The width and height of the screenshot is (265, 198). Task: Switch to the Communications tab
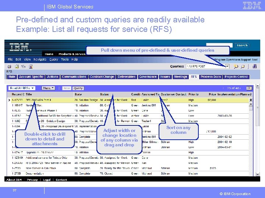click(74, 77)
